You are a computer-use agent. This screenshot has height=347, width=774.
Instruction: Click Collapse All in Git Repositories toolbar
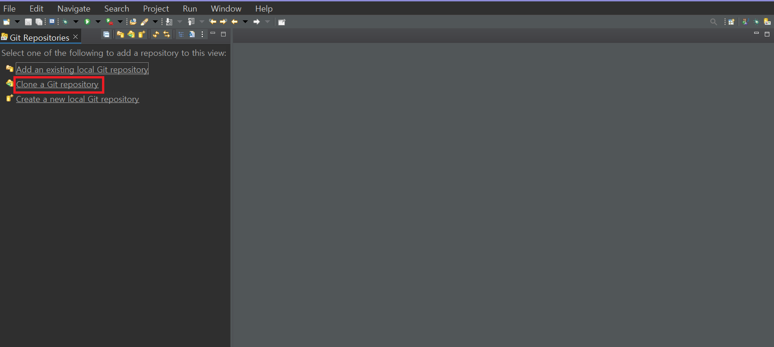107,34
